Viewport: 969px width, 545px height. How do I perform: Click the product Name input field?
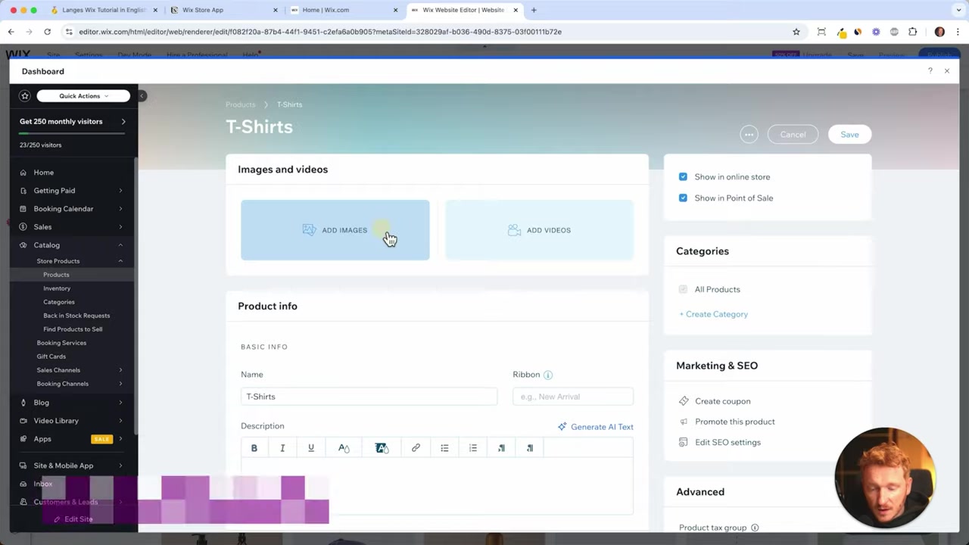(369, 397)
